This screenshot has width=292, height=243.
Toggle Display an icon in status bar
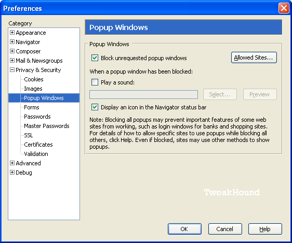click(x=95, y=107)
